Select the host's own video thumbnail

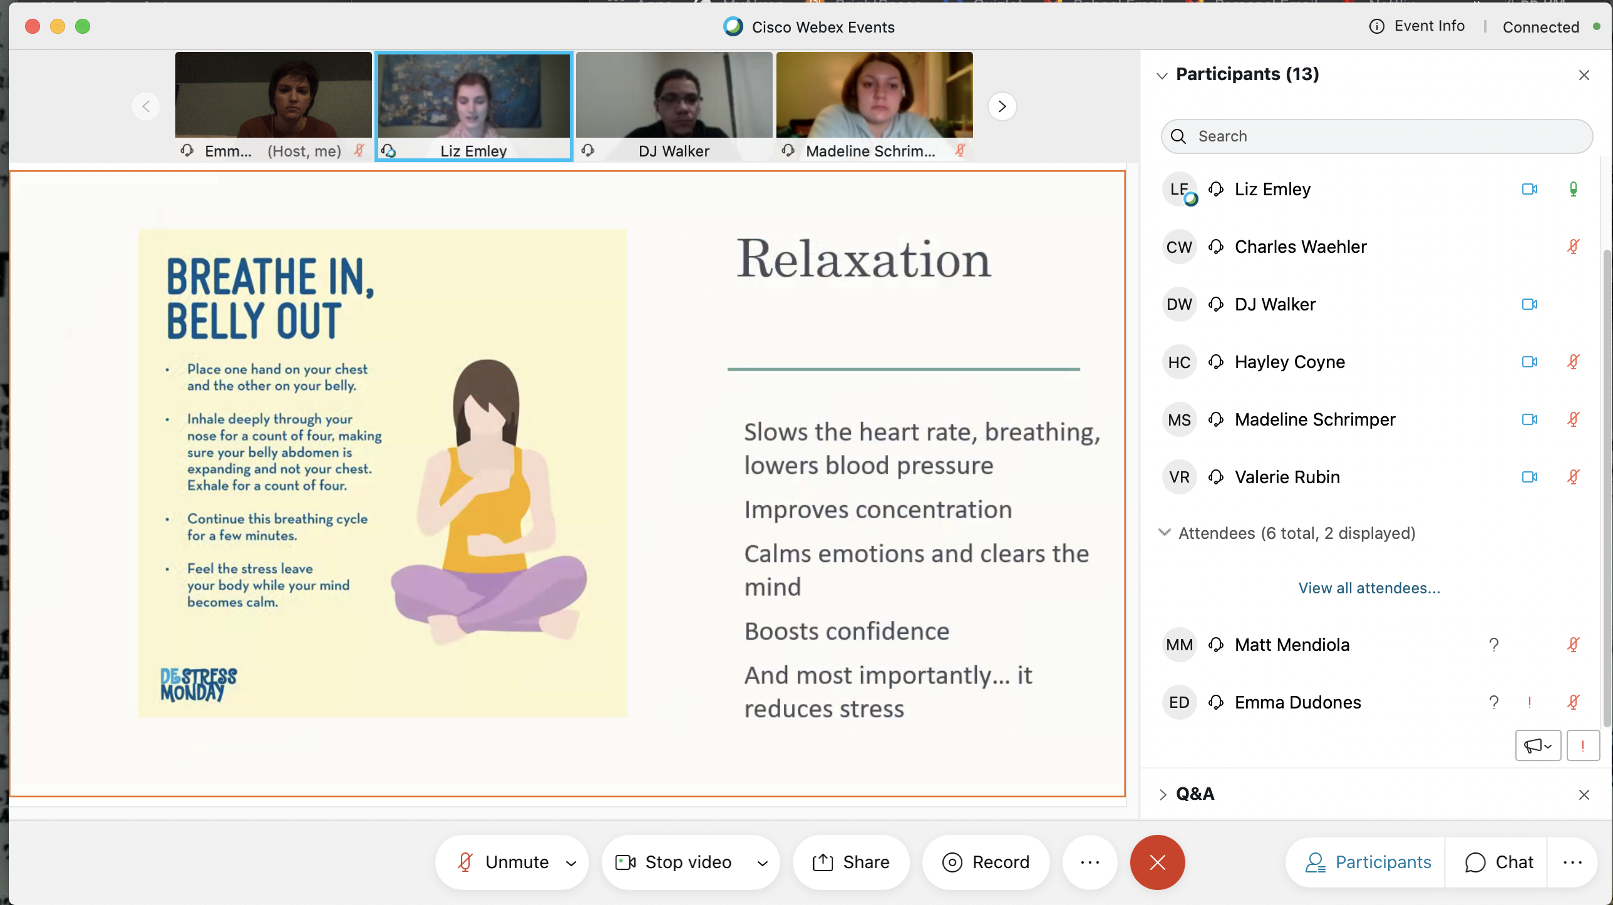coord(274,106)
